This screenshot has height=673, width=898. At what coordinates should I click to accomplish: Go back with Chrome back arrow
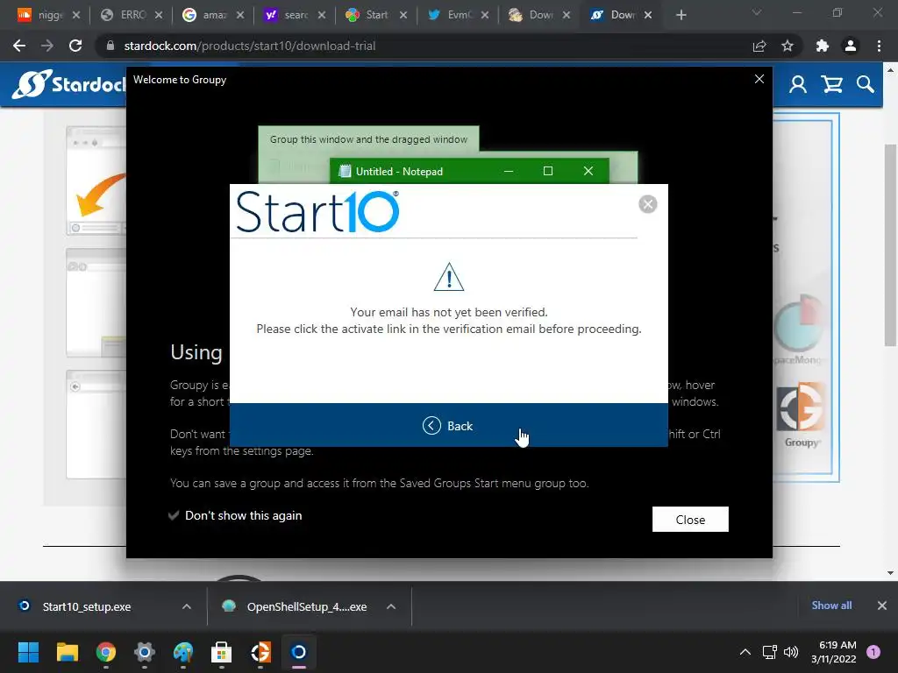tap(19, 46)
